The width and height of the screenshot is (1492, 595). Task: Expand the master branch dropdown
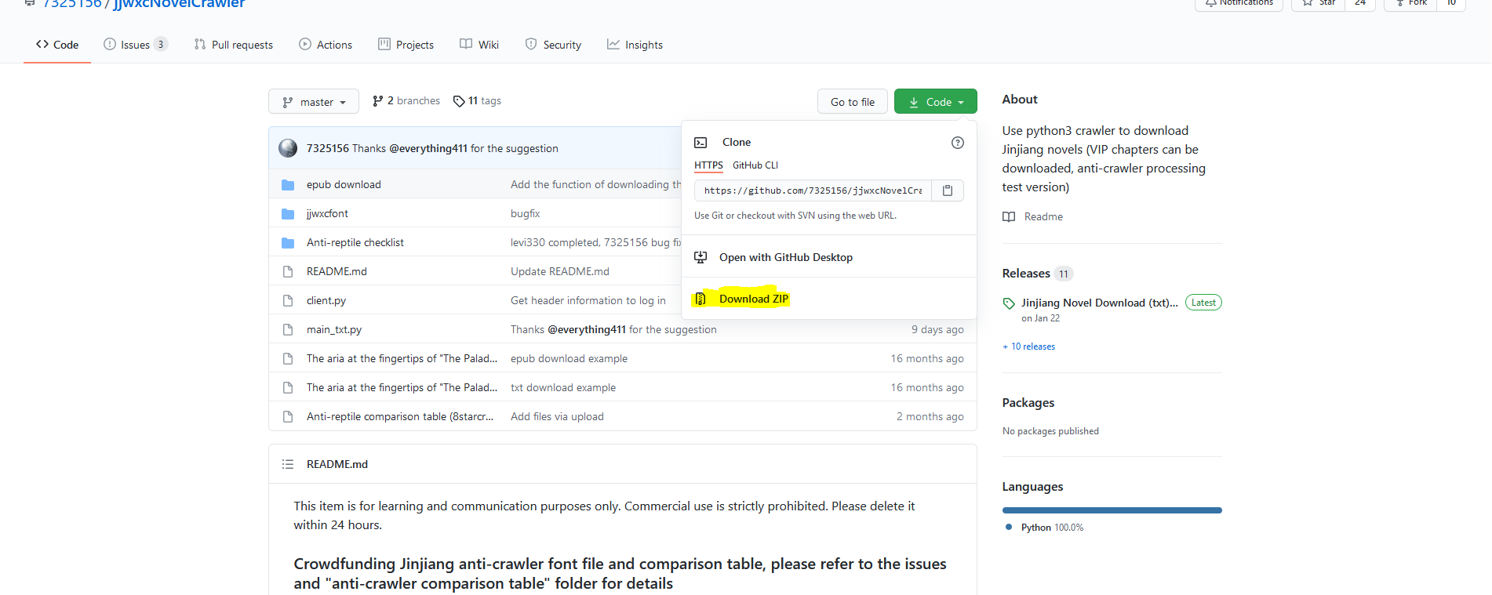tap(314, 102)
